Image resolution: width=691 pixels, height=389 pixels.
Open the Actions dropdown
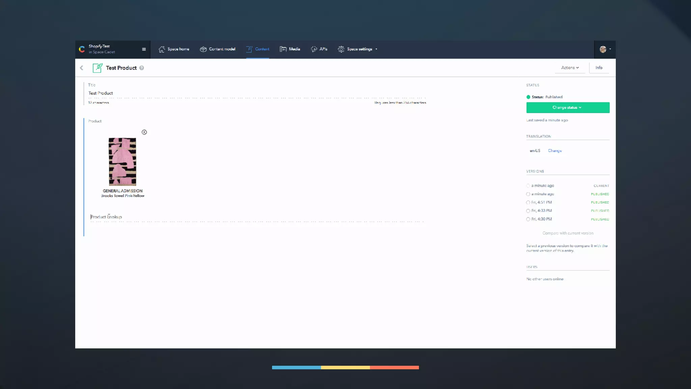(570, 68)
